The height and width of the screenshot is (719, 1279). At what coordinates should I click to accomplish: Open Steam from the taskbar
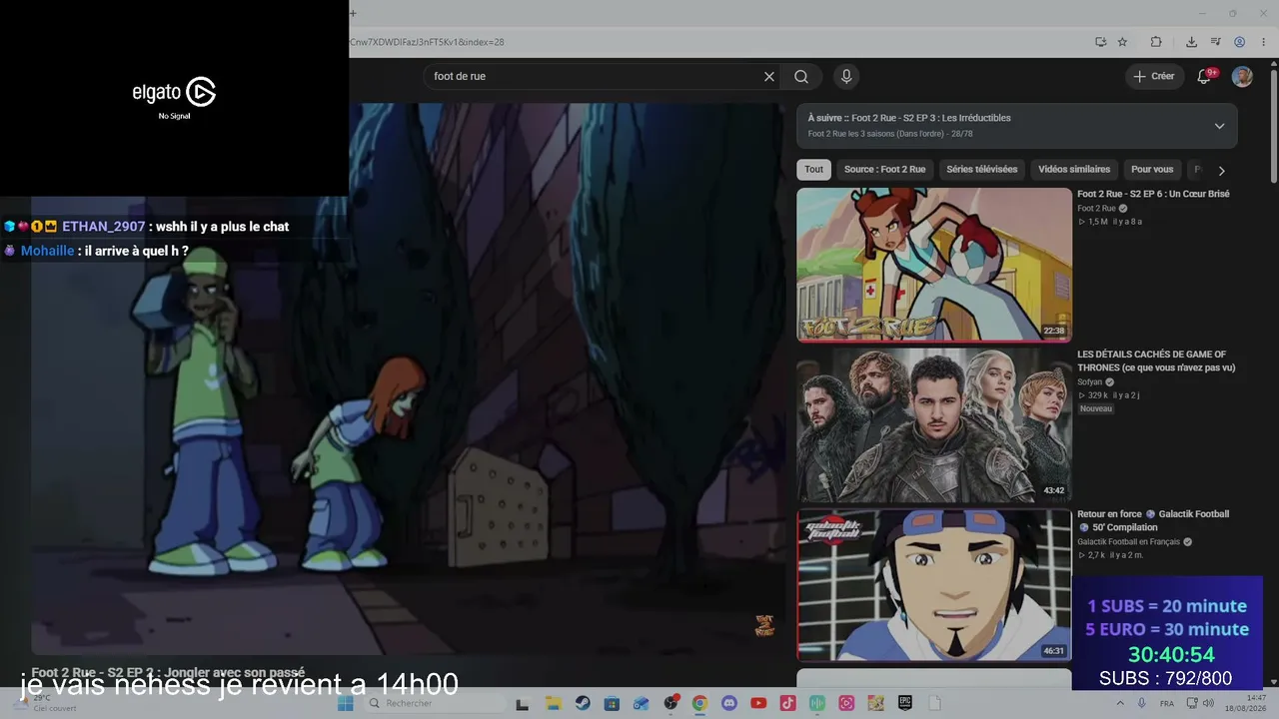pos(583,704)
